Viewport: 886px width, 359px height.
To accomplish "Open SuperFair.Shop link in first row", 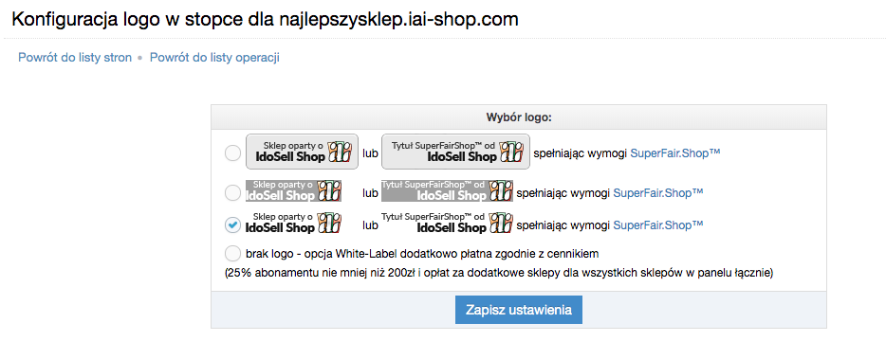I will coord(675,153).
